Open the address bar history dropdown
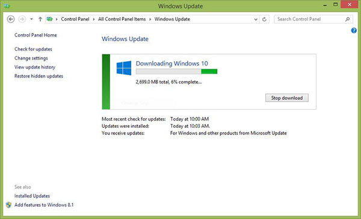 pyautogui.click(x=256, y=20)
